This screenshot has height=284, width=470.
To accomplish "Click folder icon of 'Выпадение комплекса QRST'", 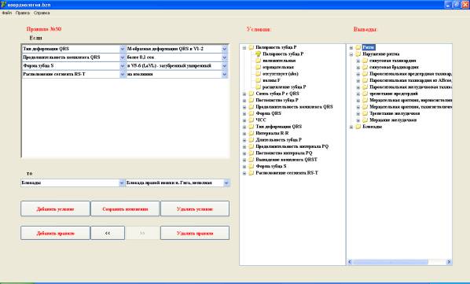I will point(252,160).
